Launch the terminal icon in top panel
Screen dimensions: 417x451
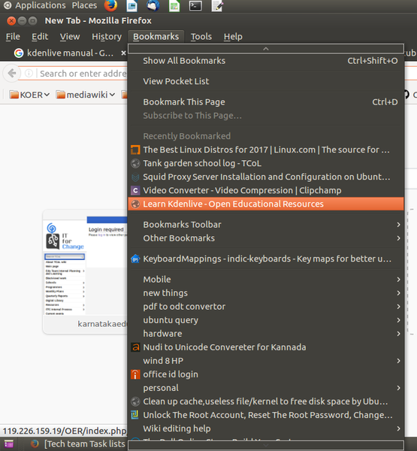(x=195, y=6)
